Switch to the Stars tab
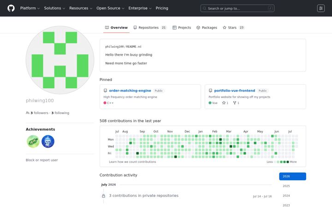The width and height of the screenshot is (332, 207). 233,28
